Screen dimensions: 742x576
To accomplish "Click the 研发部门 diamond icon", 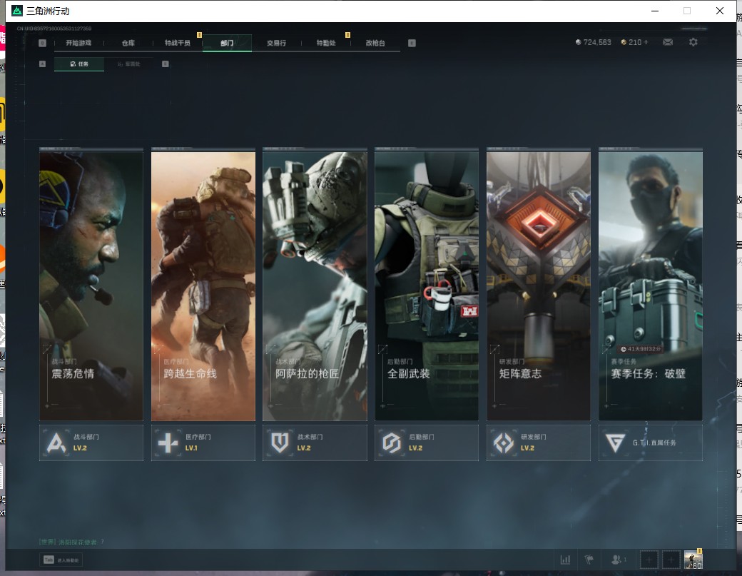I will [504, 443].
